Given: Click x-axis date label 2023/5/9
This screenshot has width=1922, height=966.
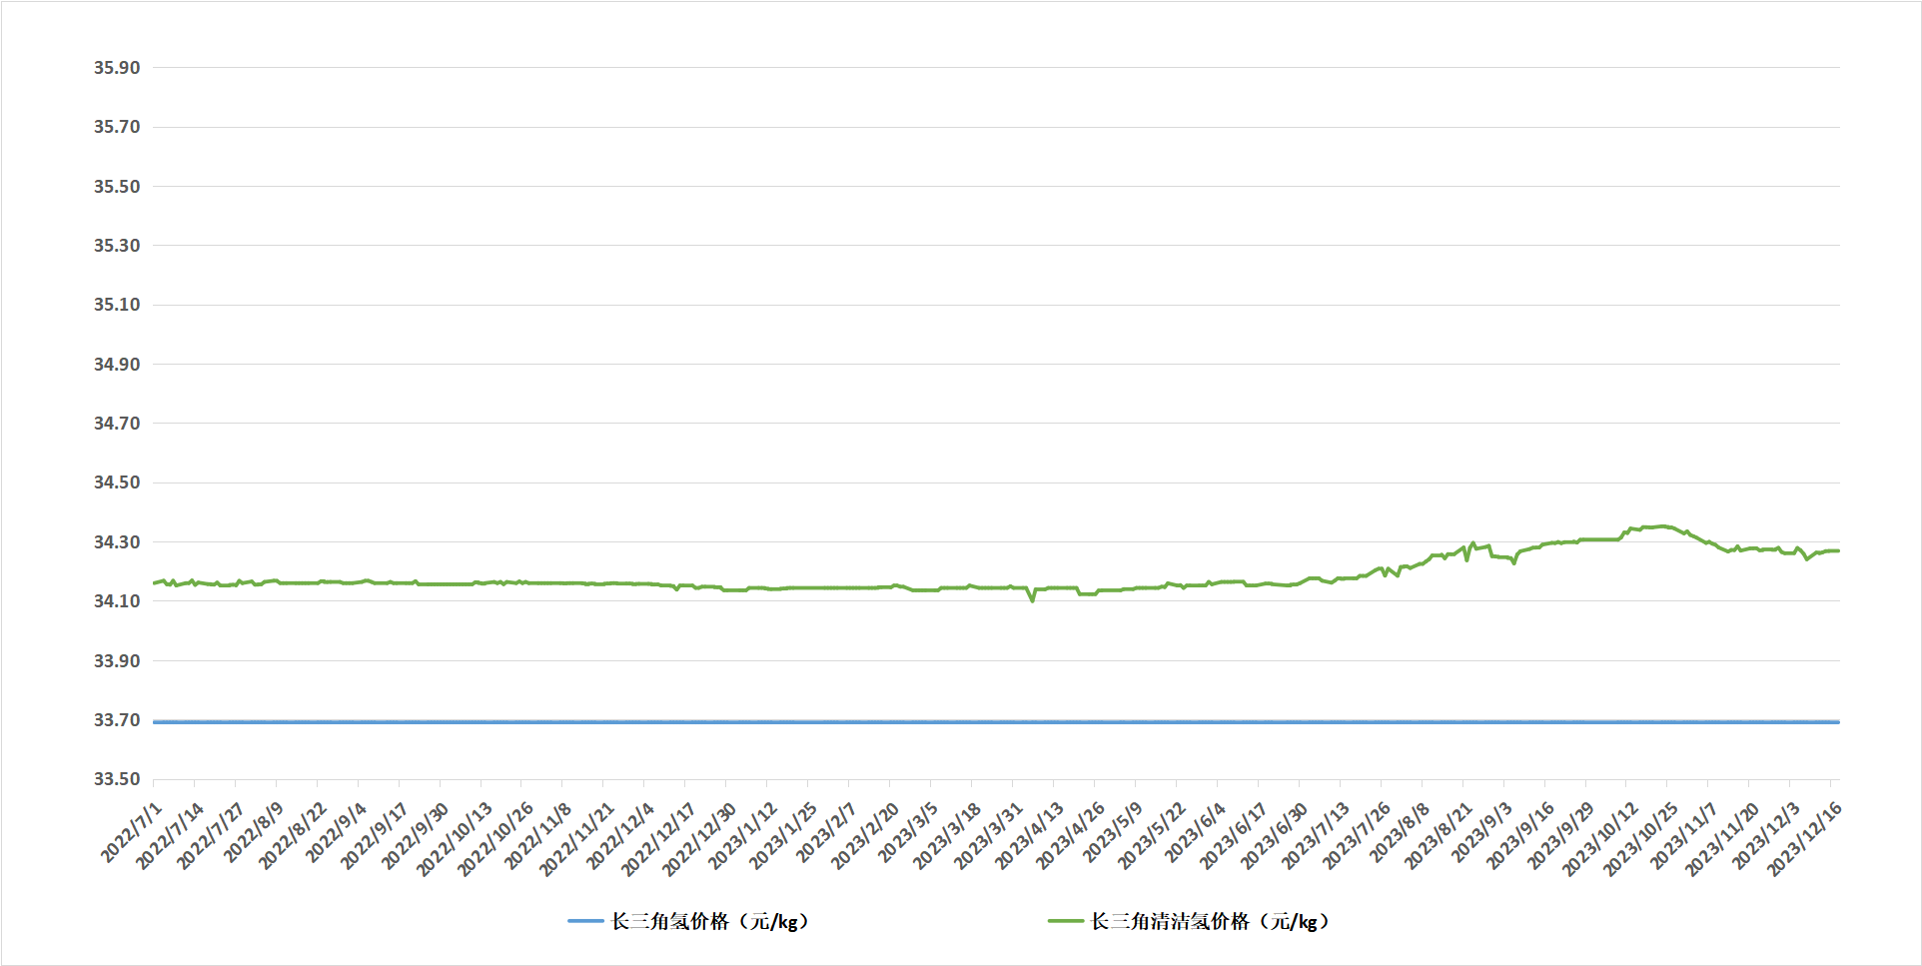Looking at the screenshot, I should pos(1115,830).
